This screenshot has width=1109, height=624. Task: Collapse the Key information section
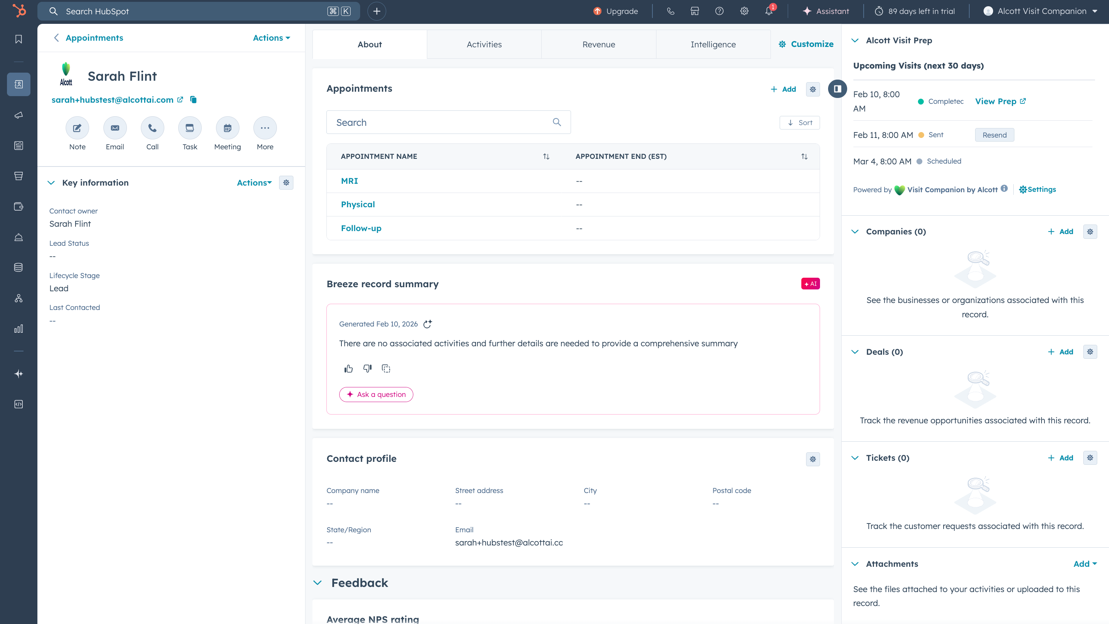(x=51, y=183)
